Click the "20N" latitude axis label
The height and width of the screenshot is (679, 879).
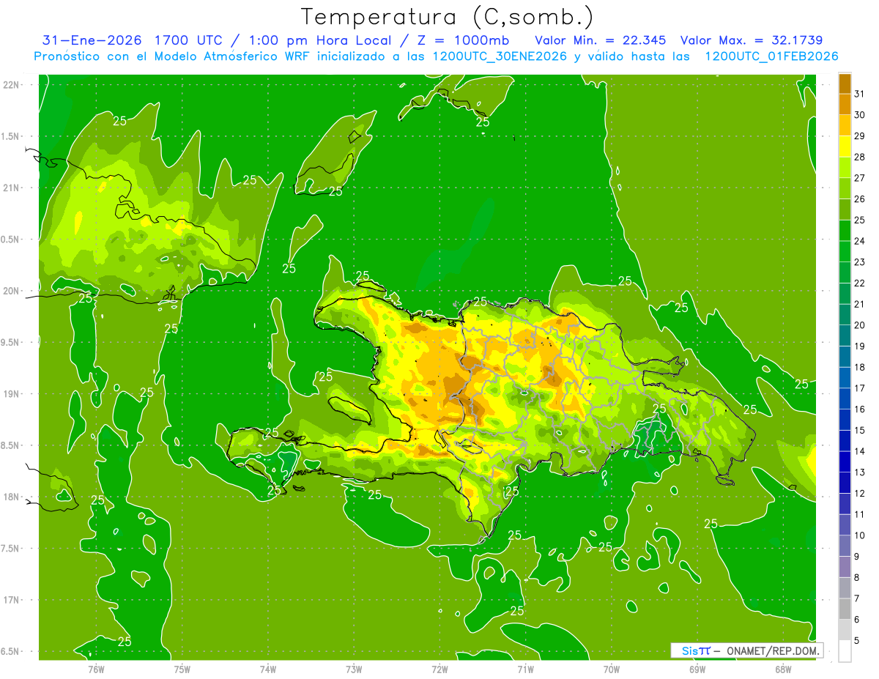pos(12,291)
